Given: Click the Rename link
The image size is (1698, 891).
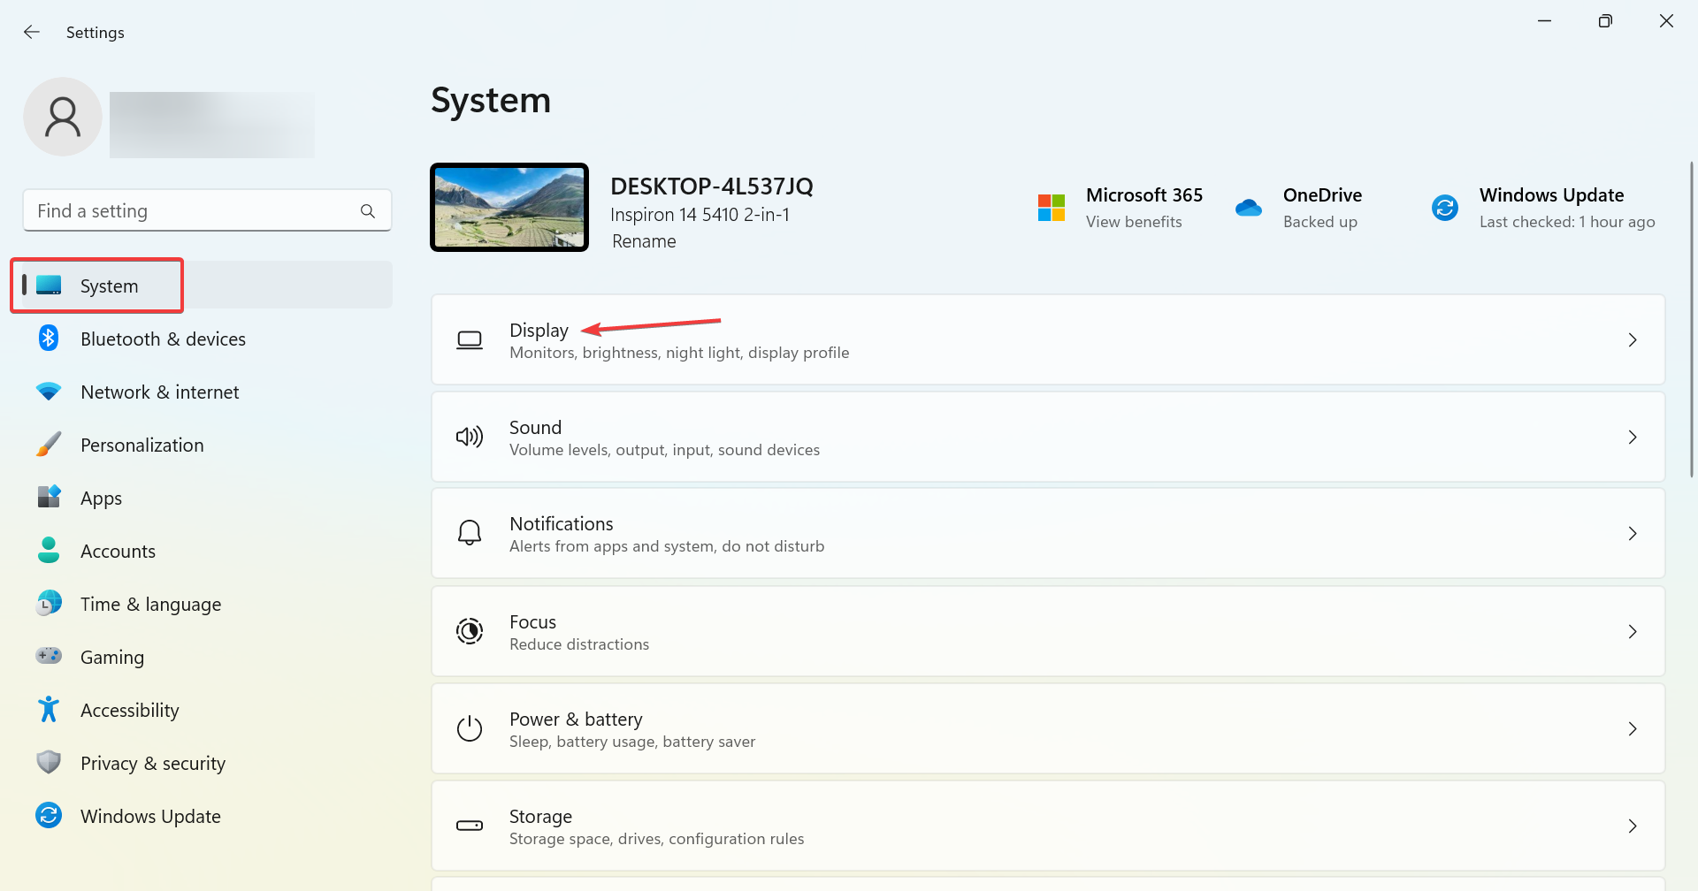Looking at the screenshot, I should [x=644, y=241].
